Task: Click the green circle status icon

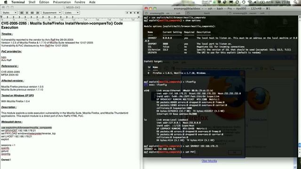Action: tap(214, 2)
